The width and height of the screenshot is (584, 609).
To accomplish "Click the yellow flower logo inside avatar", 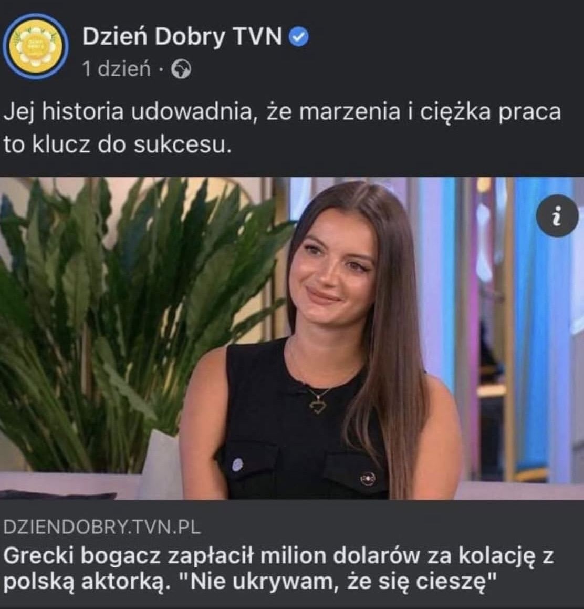I will (x=36, y=46).
